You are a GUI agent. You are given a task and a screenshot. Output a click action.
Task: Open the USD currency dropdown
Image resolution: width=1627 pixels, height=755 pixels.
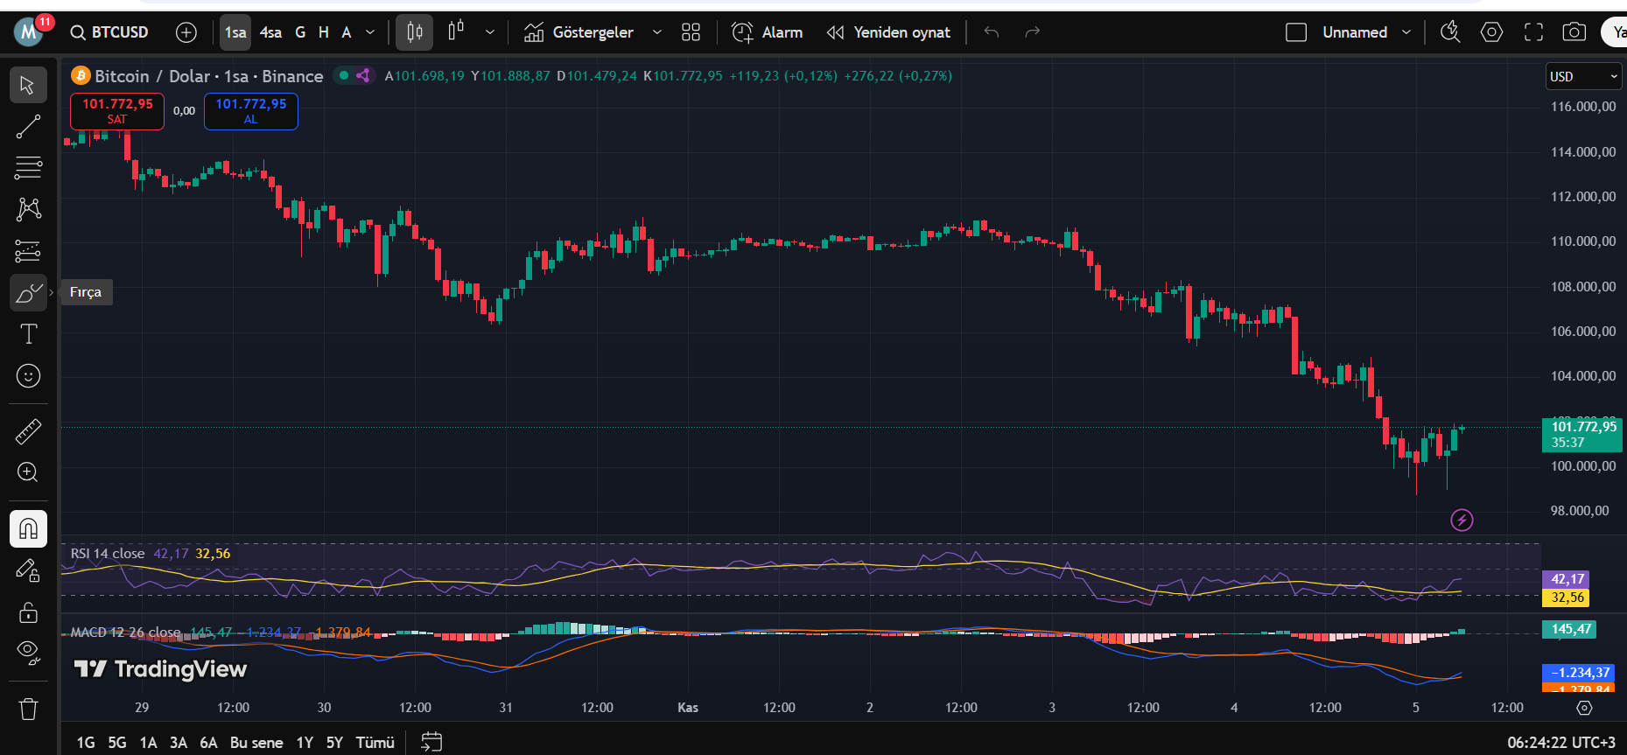(x=1583, y=77)
